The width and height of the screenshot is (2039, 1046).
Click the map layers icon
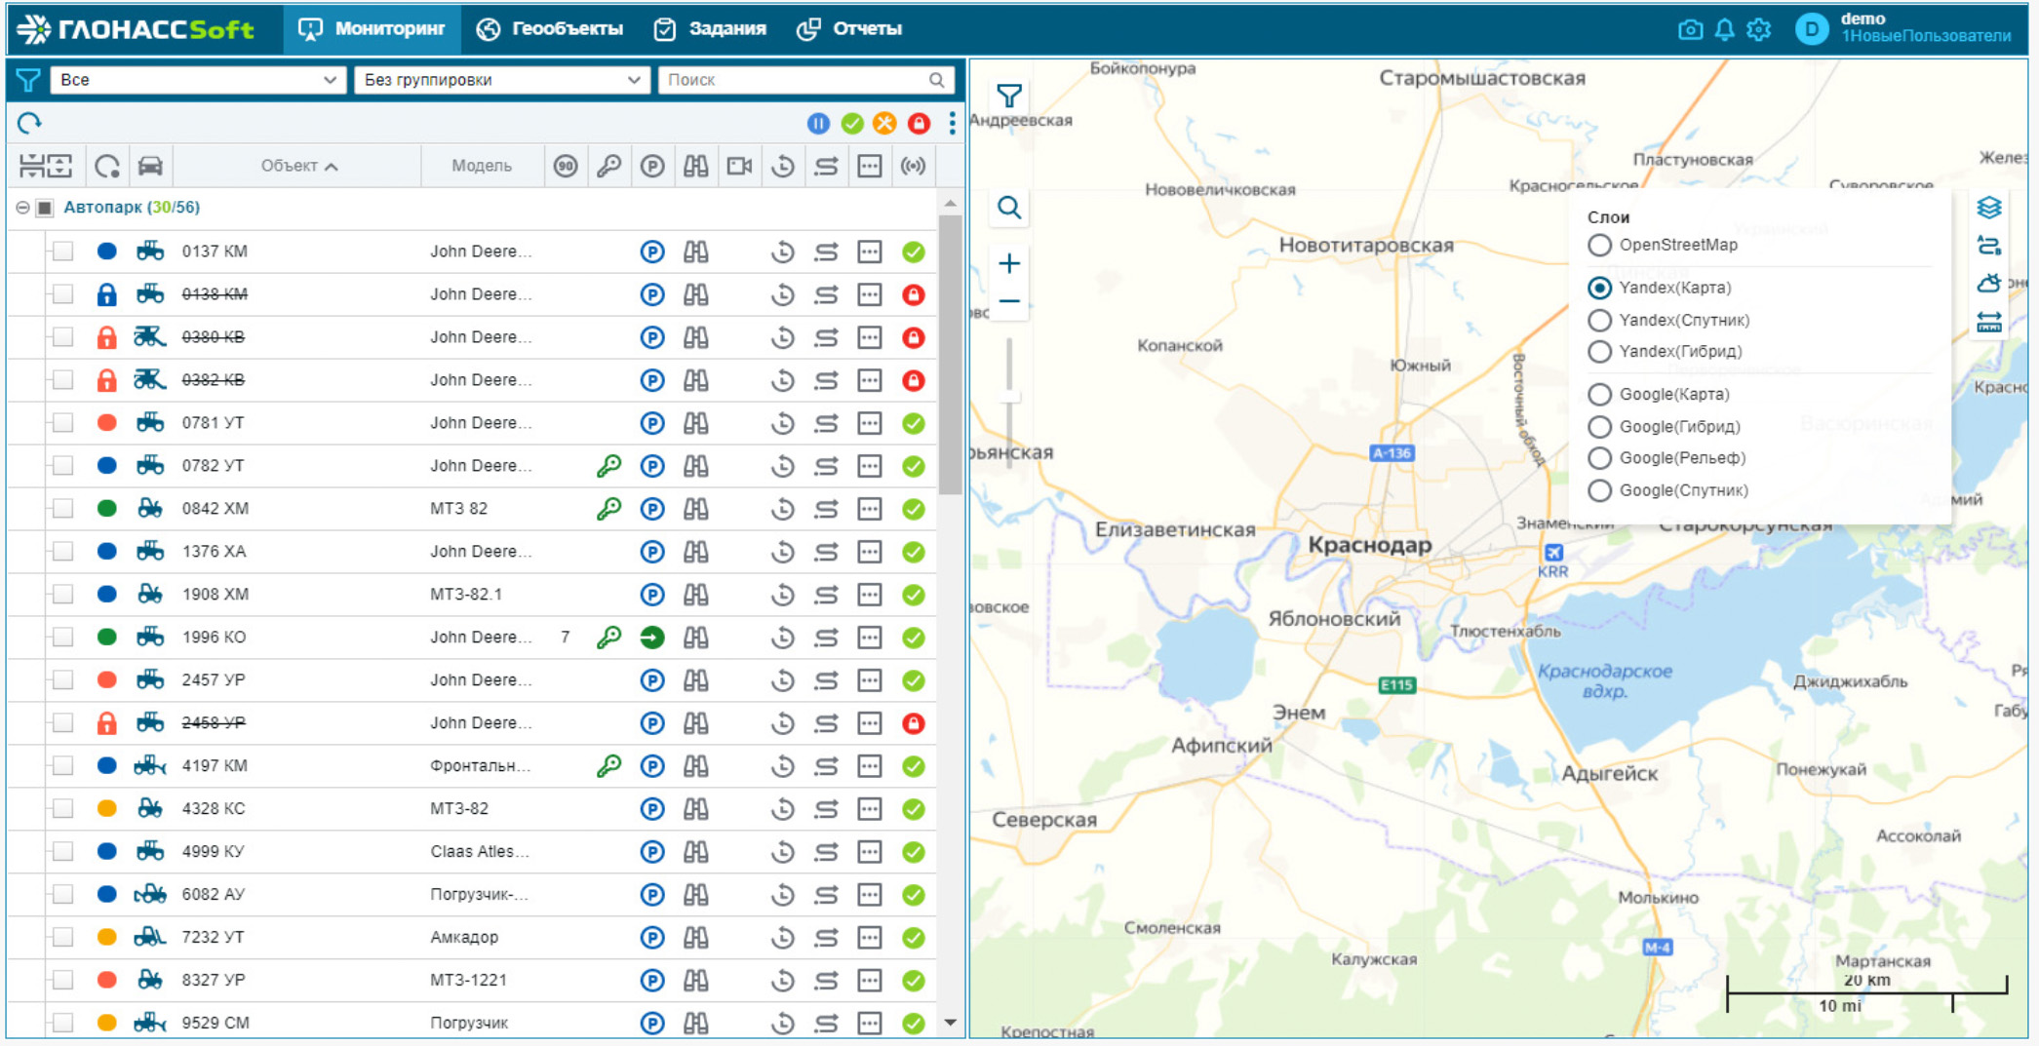coord(1988,208)
